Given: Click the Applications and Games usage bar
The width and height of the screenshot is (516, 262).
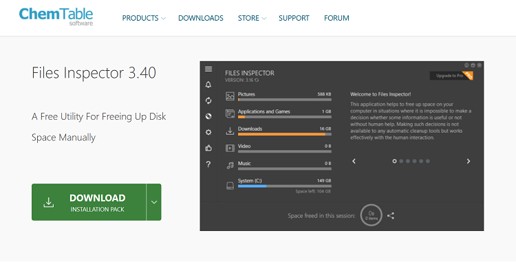Looking at the screenshot, I should [285, 117].
